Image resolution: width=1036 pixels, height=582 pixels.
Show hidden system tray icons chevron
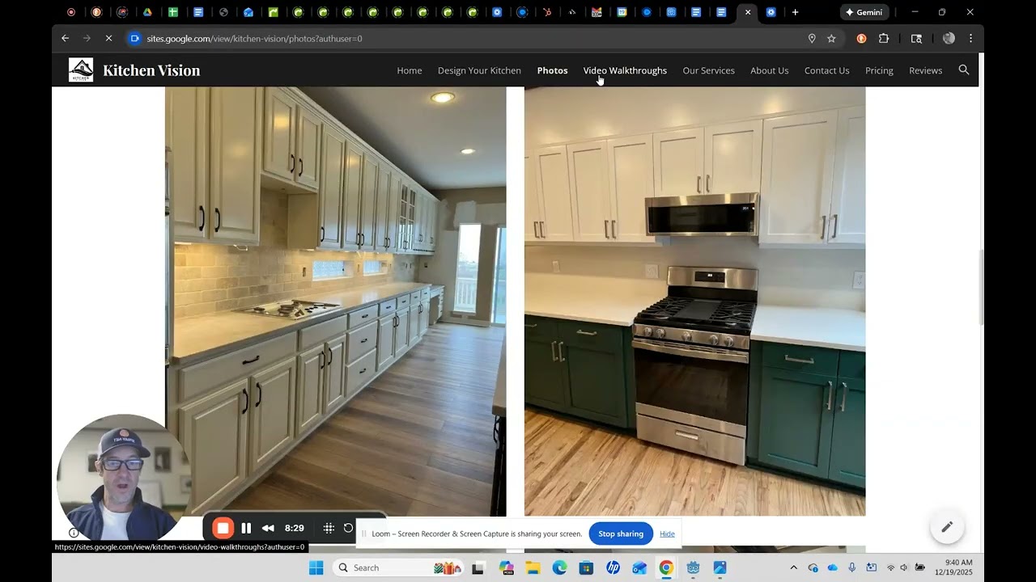793,567
